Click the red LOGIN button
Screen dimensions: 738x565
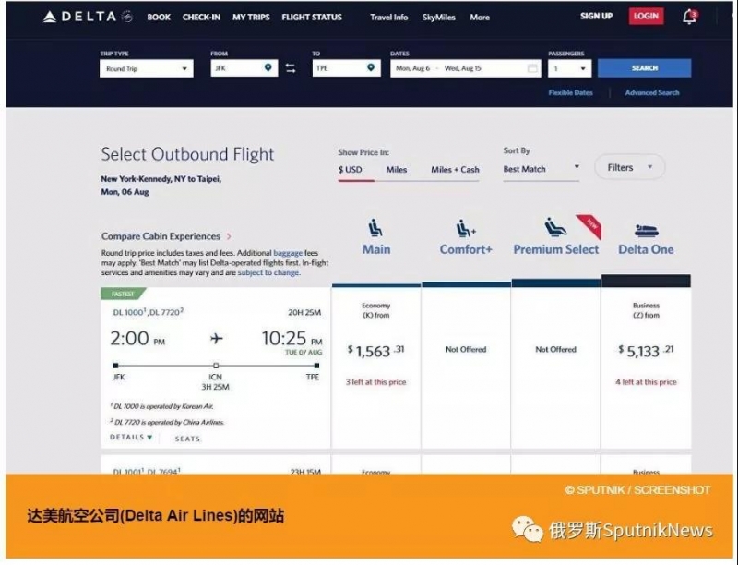(647, 16)
